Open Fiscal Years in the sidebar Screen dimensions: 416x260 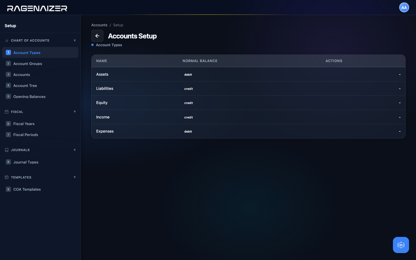pos(40,124)
